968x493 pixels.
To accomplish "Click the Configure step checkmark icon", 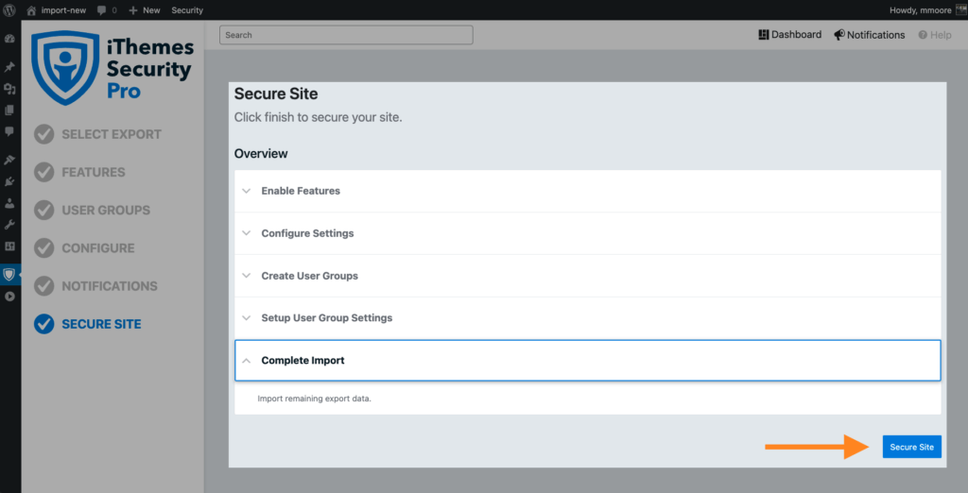I will pos(43,248).
